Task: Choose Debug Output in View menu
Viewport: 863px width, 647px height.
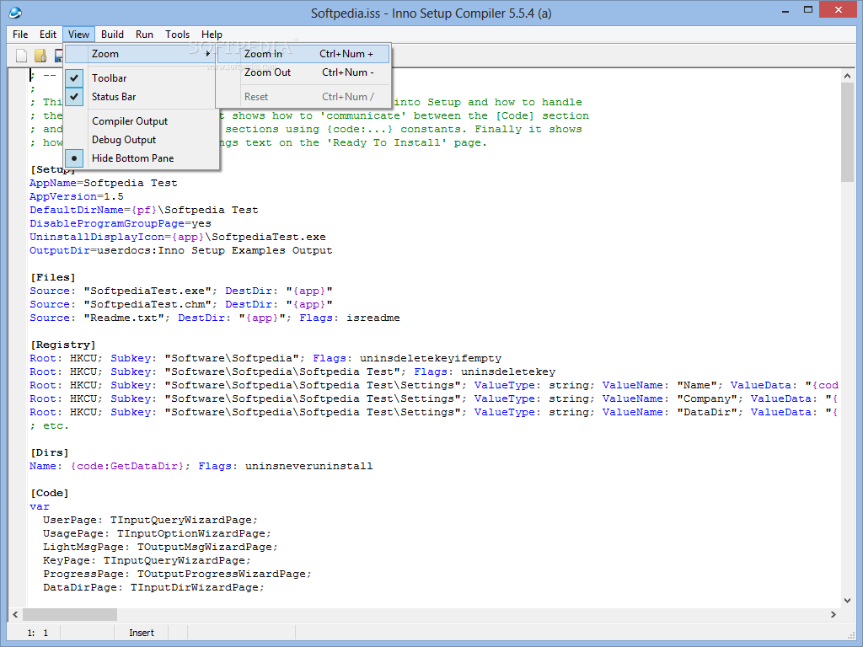Action: 141,140
